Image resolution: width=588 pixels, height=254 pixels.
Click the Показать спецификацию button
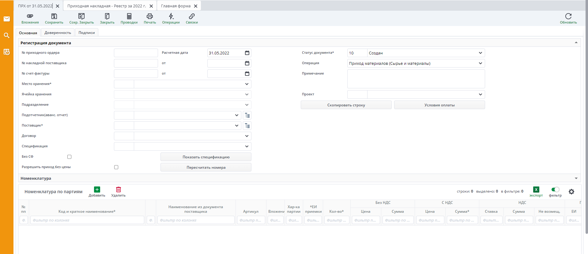pos(206,157)
